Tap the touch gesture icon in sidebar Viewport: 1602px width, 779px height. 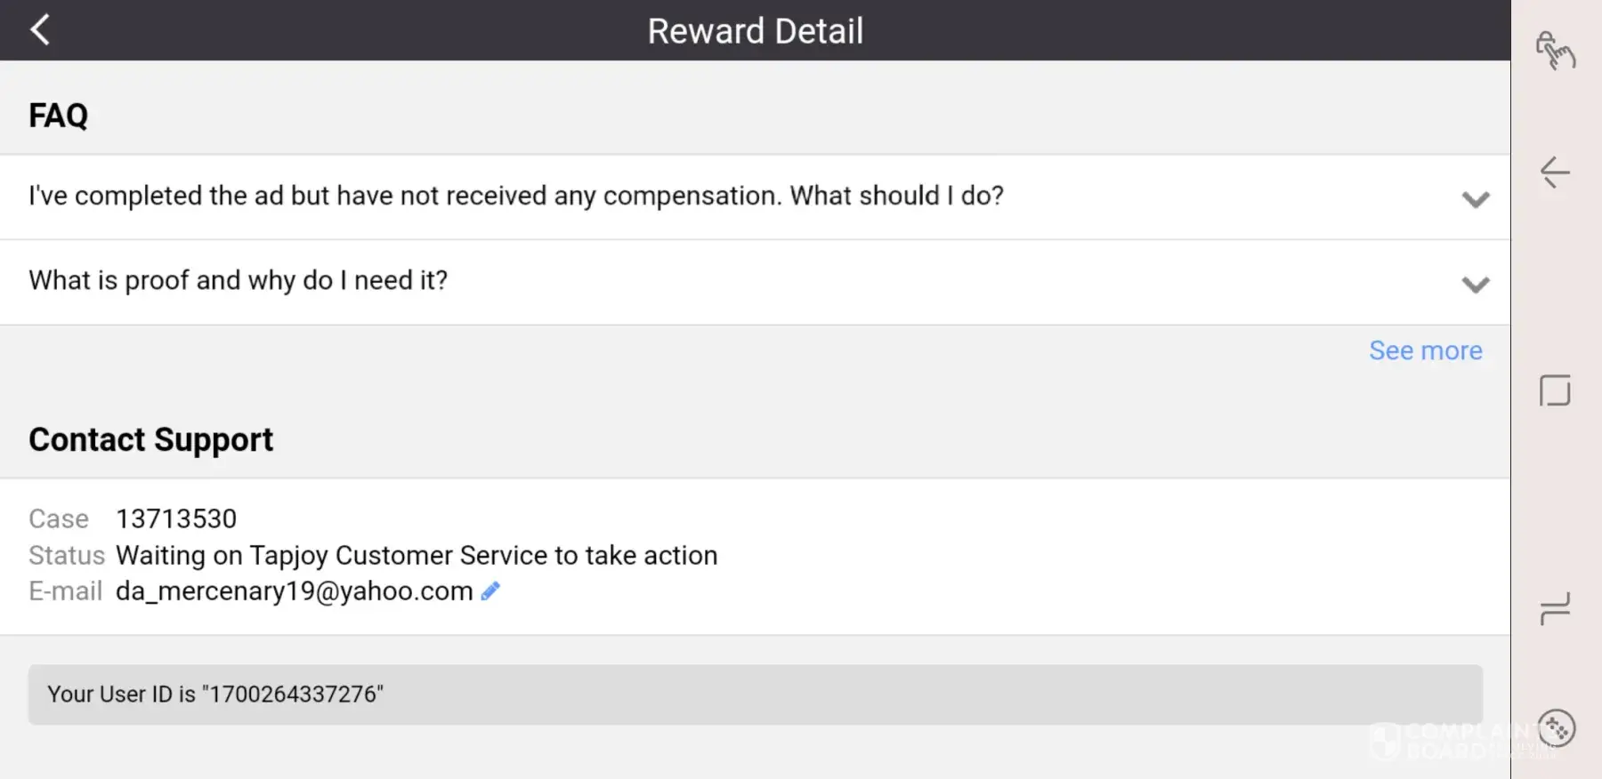click(1555, 51)
